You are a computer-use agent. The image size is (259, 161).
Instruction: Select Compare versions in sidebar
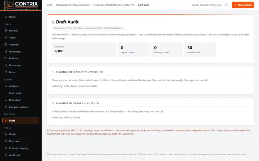pyautogui.click(x=21, y=107)
